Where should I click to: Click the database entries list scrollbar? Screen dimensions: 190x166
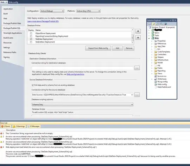click(132, 36)
